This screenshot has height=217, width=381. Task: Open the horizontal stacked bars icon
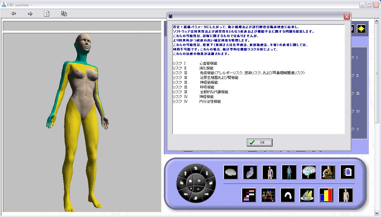point(249,195)
